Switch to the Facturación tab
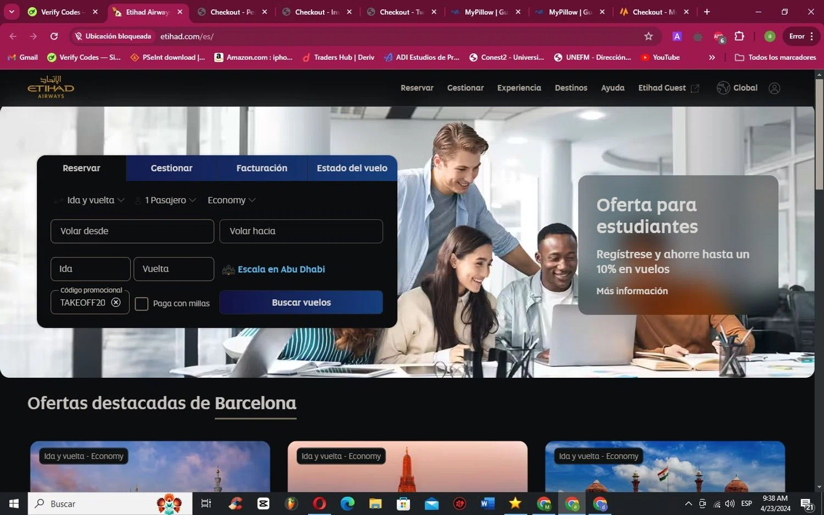824x515 pixels. tap(261, 168)
